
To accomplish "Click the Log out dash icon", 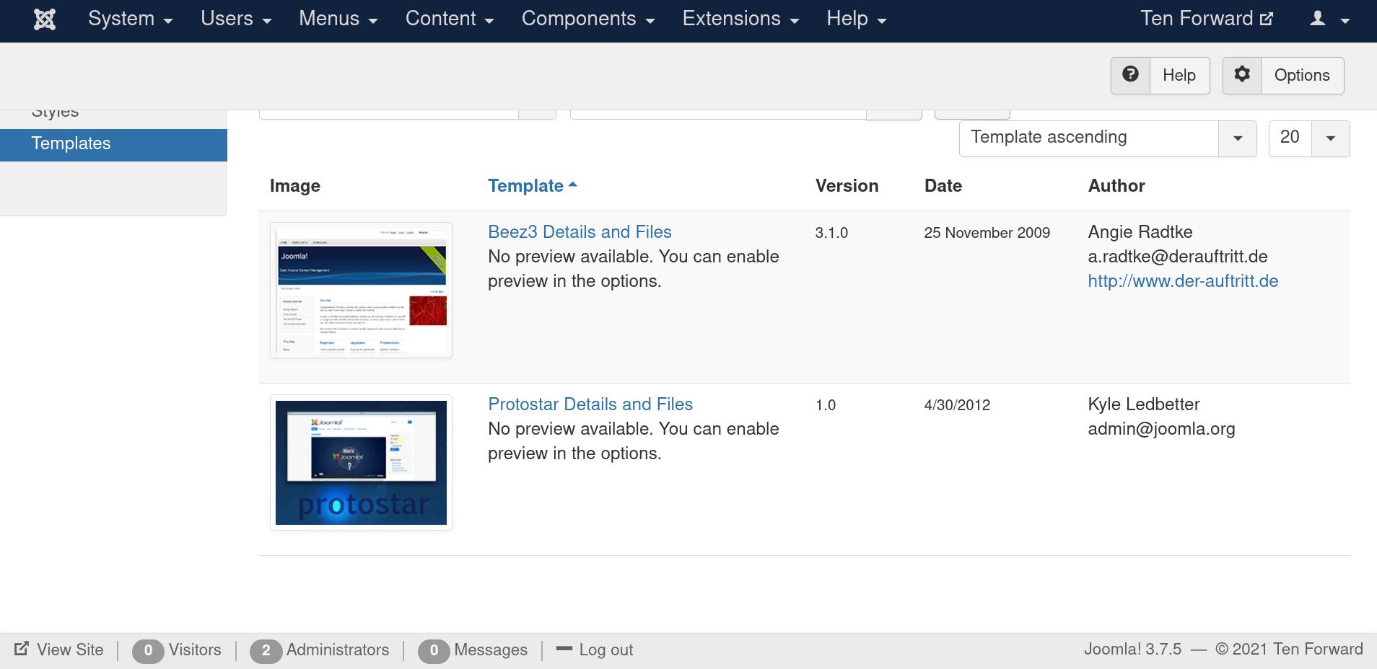I will pos(564,649).
